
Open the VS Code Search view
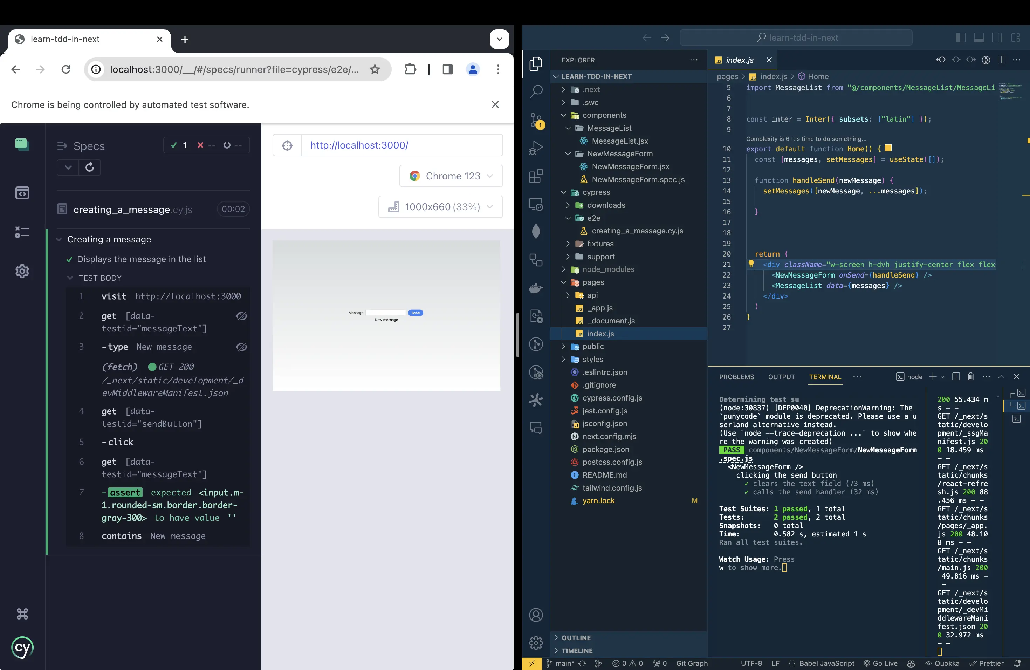[x=536, y=91]
